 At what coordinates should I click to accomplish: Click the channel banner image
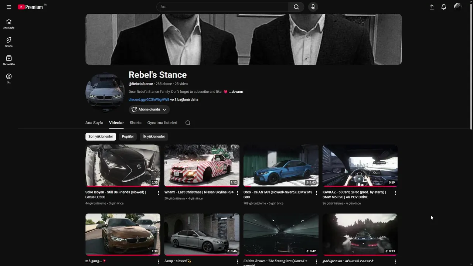[244, 39]
